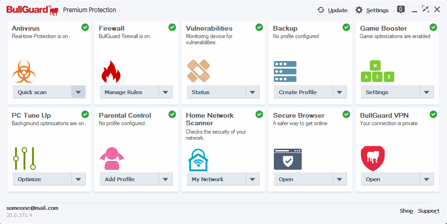The width and height of the screenshot is (447, 224).
Task: Expand the My Network dropdown arrow
Action: pos(253,179)
